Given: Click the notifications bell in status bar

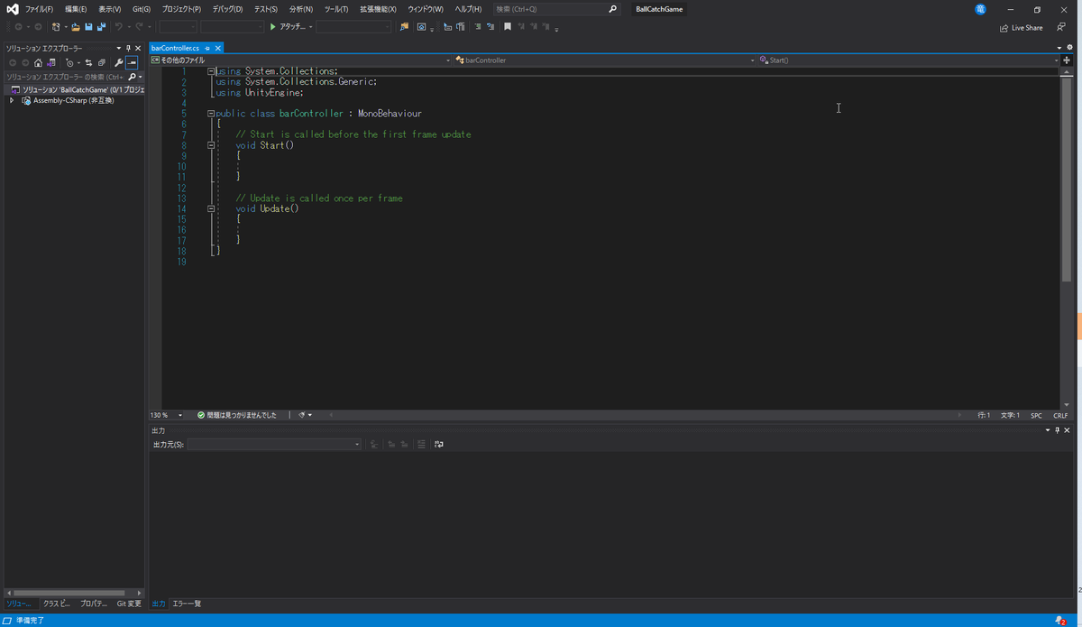Looking at the screenshot, I should click(1060, 621).
